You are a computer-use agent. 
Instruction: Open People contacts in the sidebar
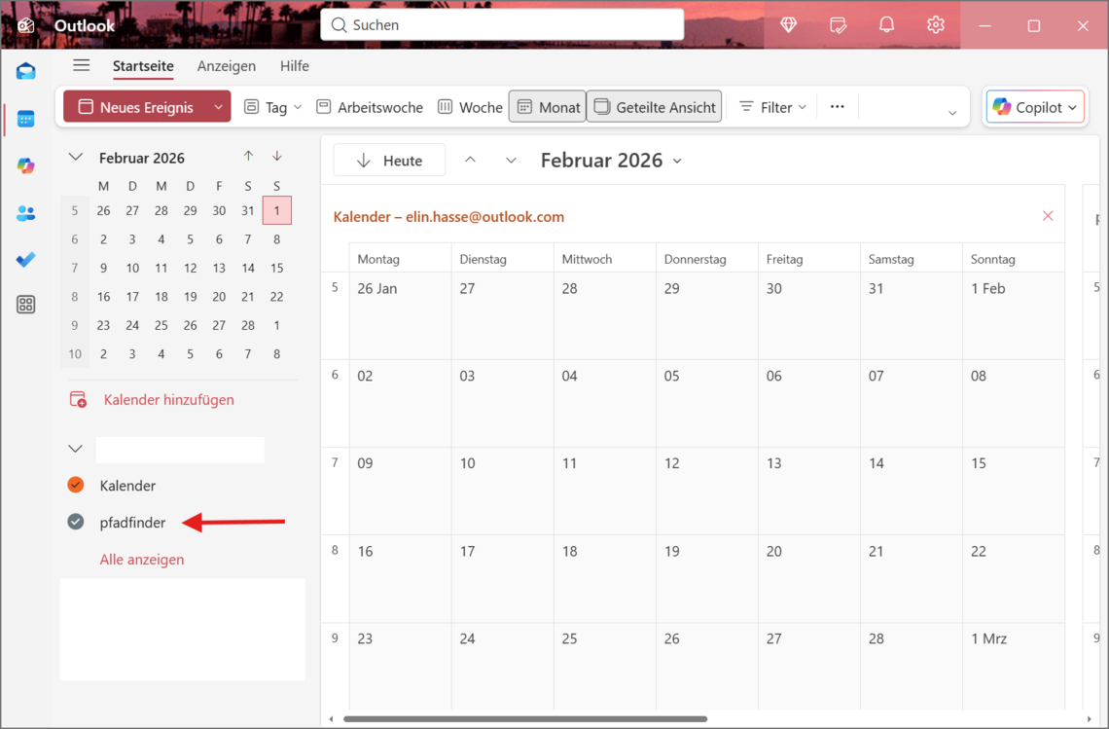pos(26,213)
